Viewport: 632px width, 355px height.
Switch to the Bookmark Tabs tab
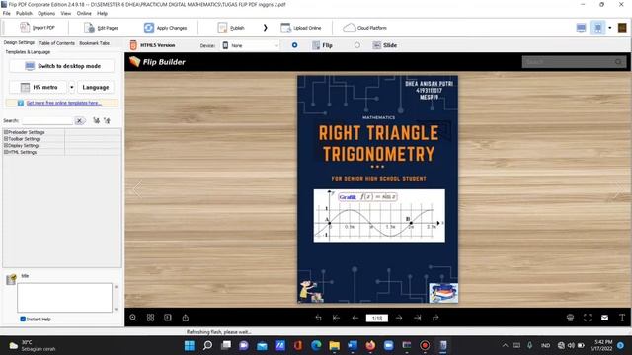point(95,43)
